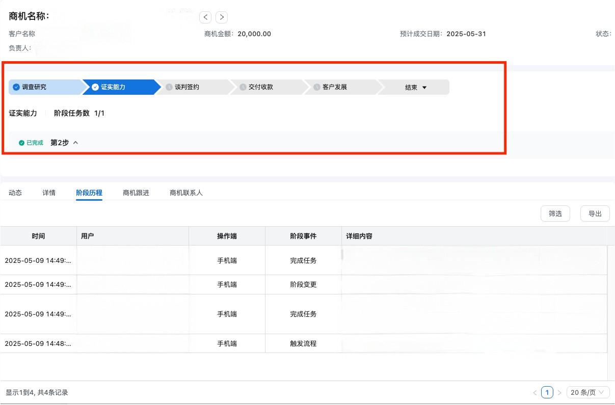The width and height of the screenshot is (615, 405).
Task: Open the 20条/页 page size dropdown
Action: tap(587, 392)
